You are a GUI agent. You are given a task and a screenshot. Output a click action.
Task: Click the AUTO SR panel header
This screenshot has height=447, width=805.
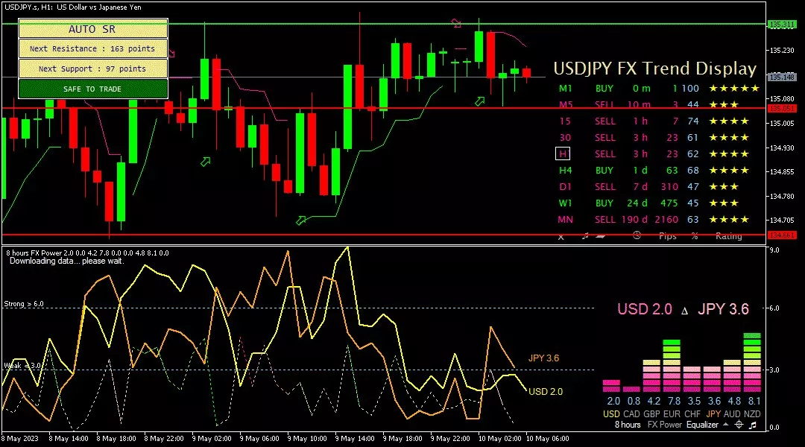(x=93, y=29)
